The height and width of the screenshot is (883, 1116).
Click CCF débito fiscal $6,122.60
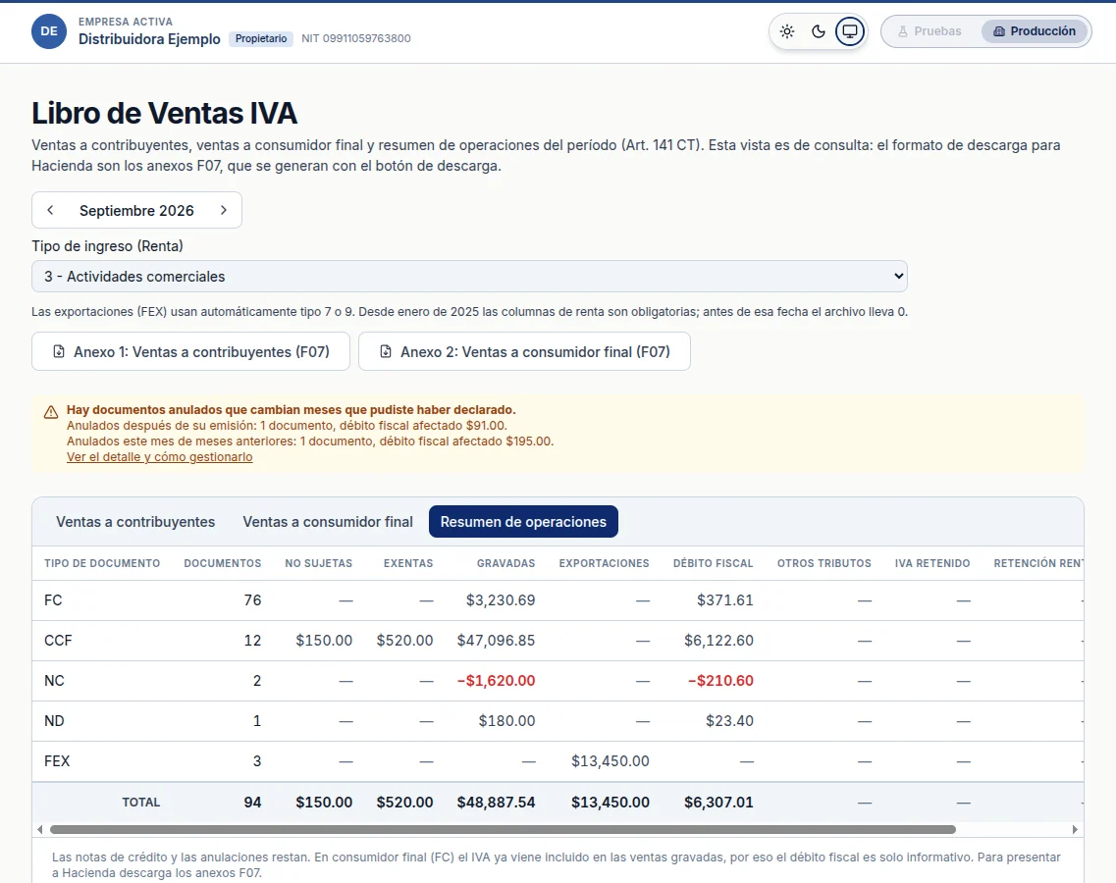[x=718, y=641]
